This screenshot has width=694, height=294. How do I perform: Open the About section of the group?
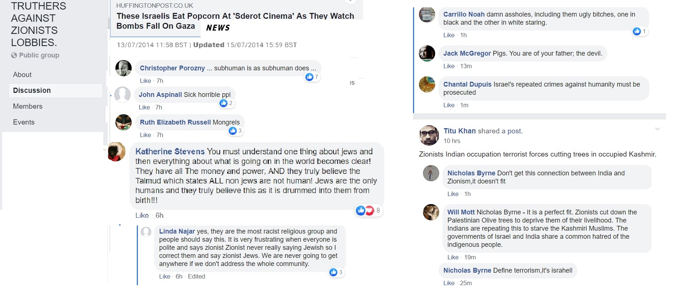coord(22,75)
